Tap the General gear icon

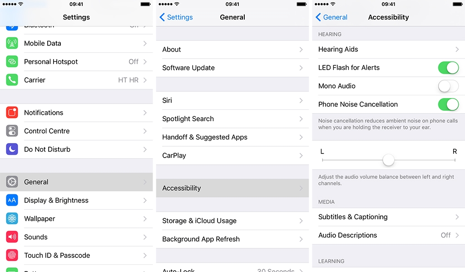(12, 182)
